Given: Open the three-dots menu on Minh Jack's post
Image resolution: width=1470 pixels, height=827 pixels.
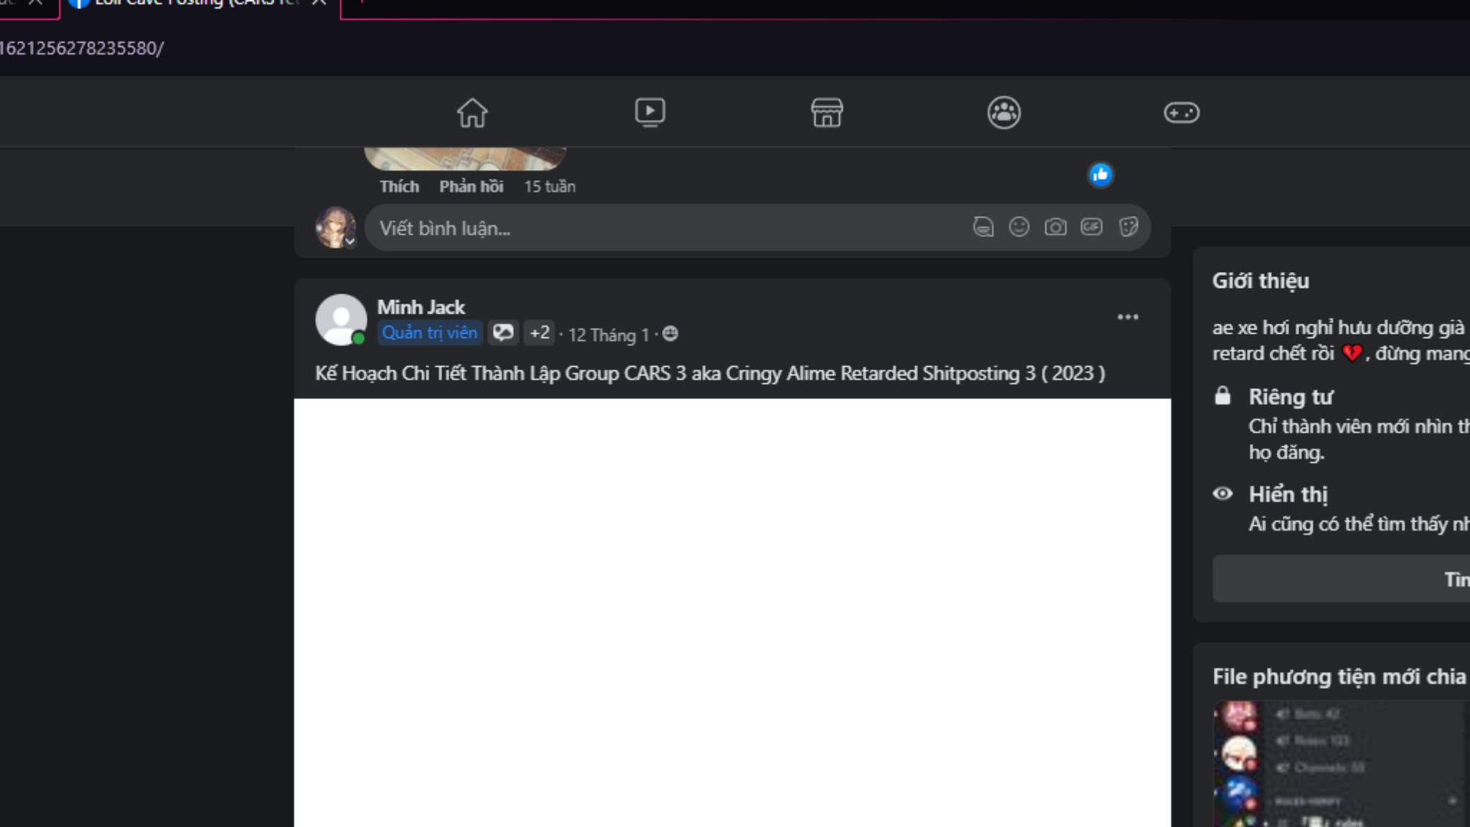Looking at the screenshot, I should (1128, 317).
